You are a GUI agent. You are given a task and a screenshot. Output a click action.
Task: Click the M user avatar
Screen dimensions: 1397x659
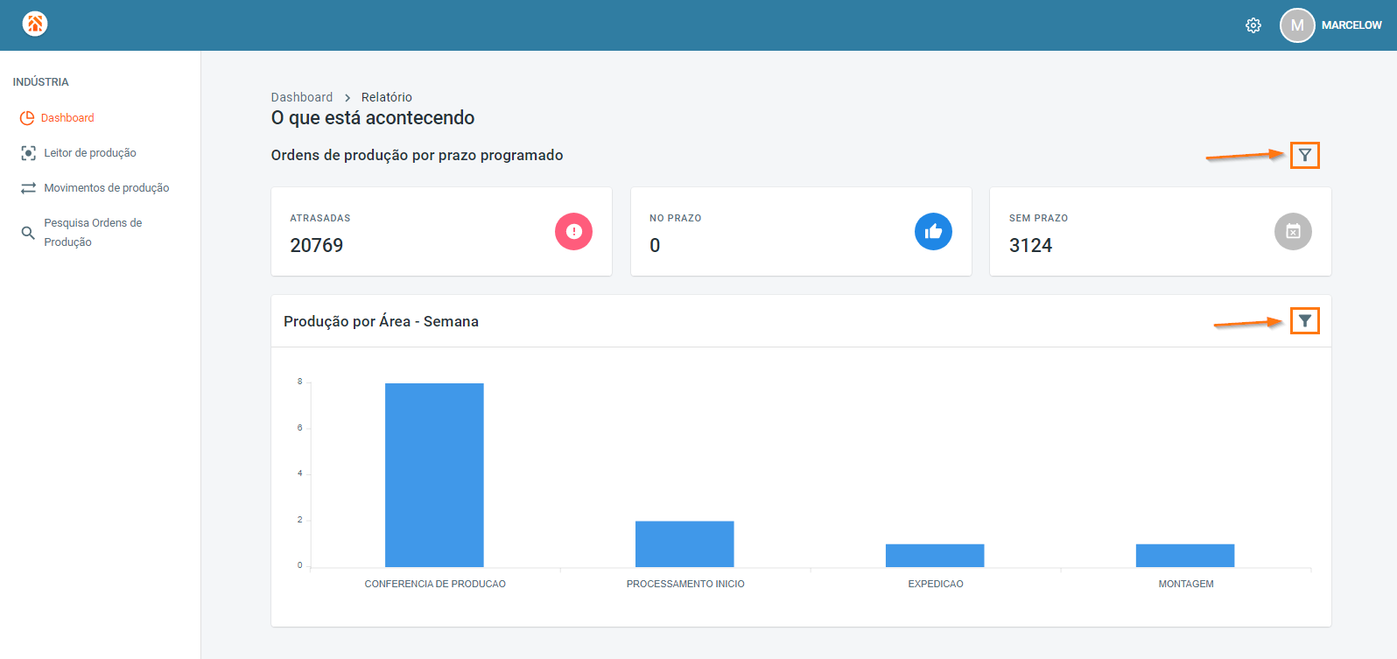1297,25
